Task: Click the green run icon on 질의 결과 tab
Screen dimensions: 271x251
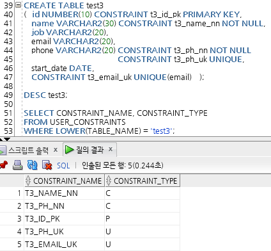Action: 69,150
